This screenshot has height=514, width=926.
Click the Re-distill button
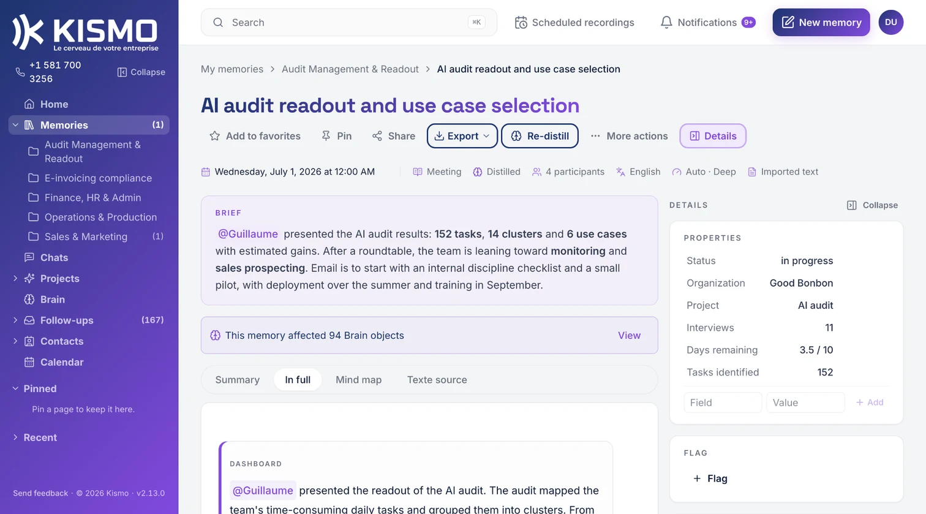coord(540,136)
